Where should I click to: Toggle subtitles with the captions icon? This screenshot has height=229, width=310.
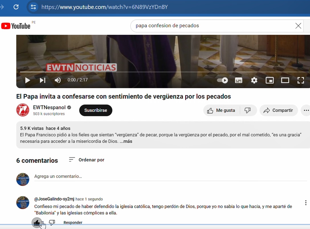tap(238, 80)
